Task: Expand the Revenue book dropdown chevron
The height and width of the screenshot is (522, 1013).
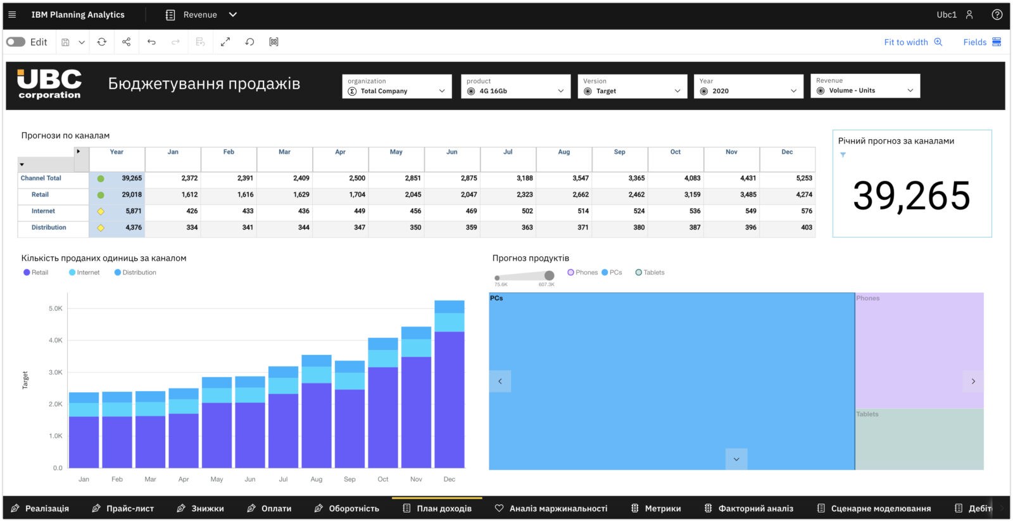Action: pyautogui.click(x=233, y=15)
